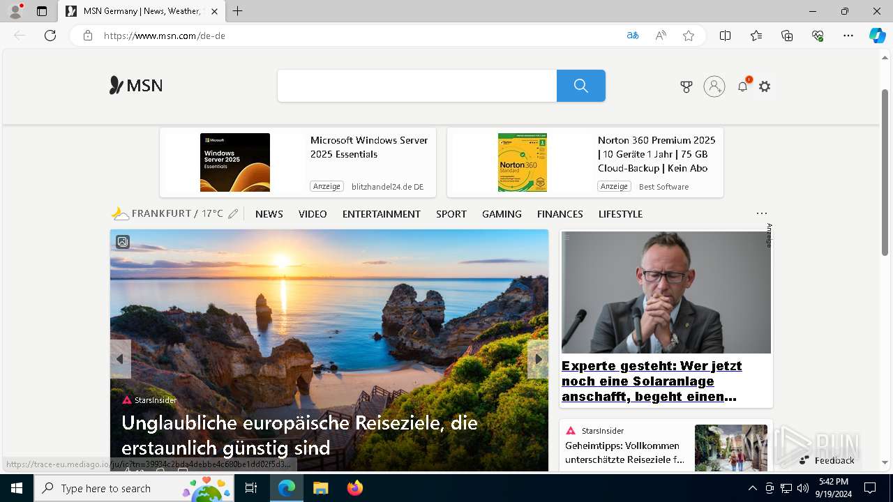This screenshot has width=893, height=502.
Task: Open Unglaubliche europäische Reiseziele headline
Action: [299, 435]
